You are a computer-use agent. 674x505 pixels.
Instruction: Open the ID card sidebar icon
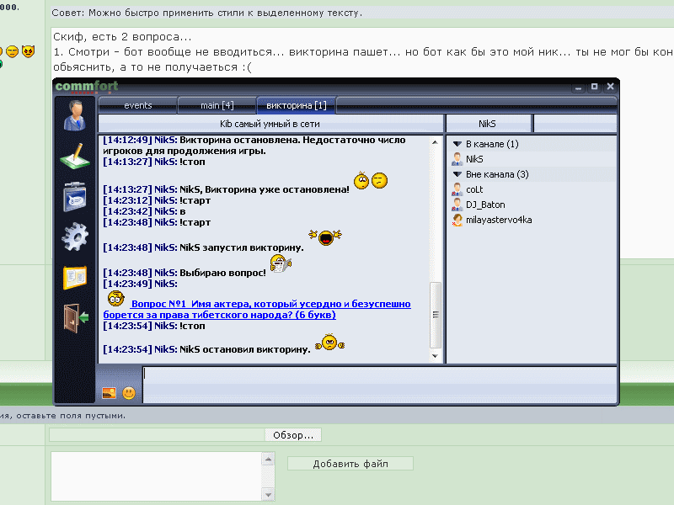[x=75, y=197]
